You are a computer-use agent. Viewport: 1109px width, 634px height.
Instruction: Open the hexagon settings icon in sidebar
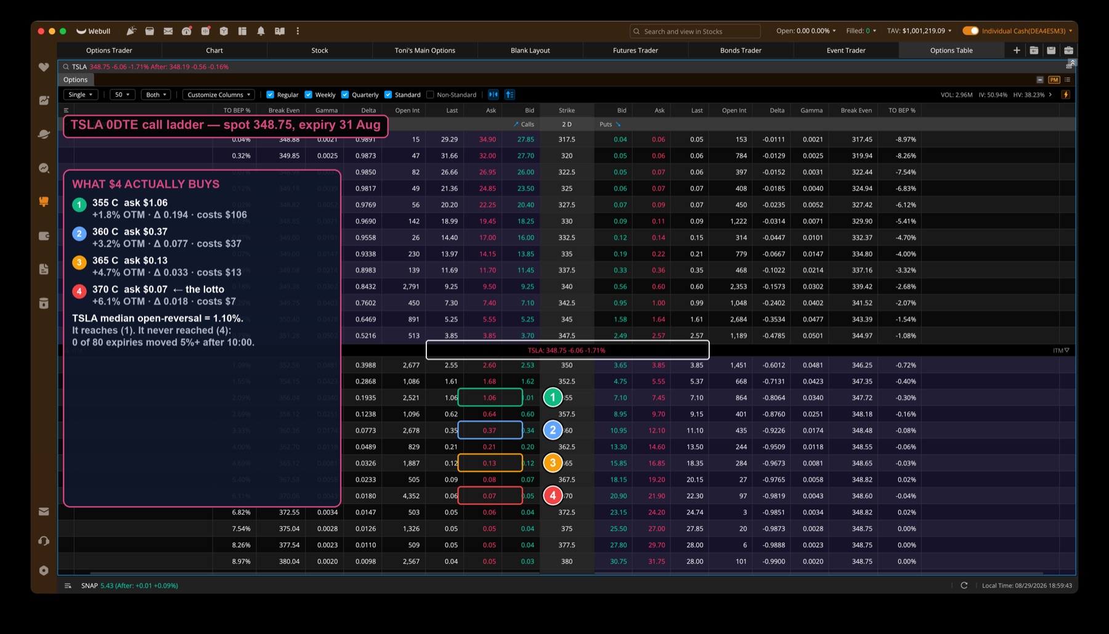click(44, 571)
